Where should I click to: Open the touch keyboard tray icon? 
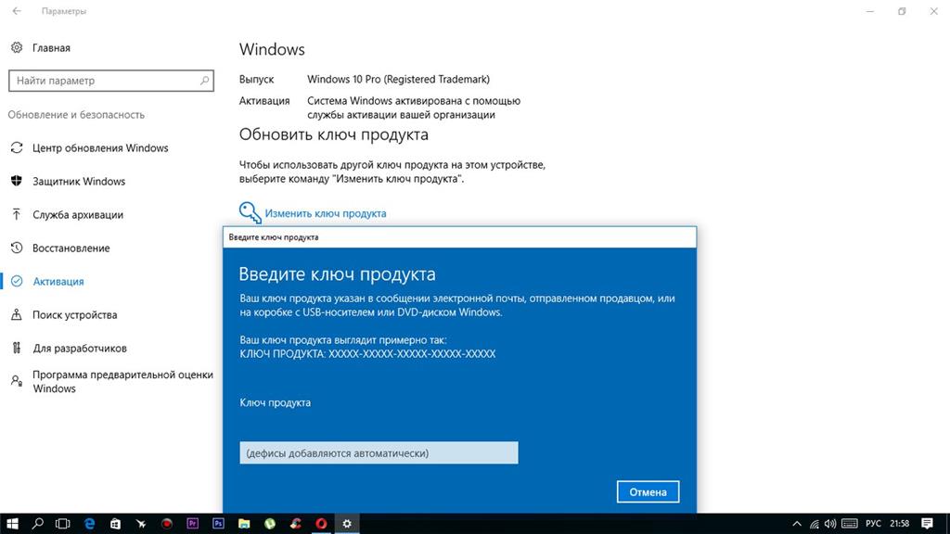[x=850, y=524]
